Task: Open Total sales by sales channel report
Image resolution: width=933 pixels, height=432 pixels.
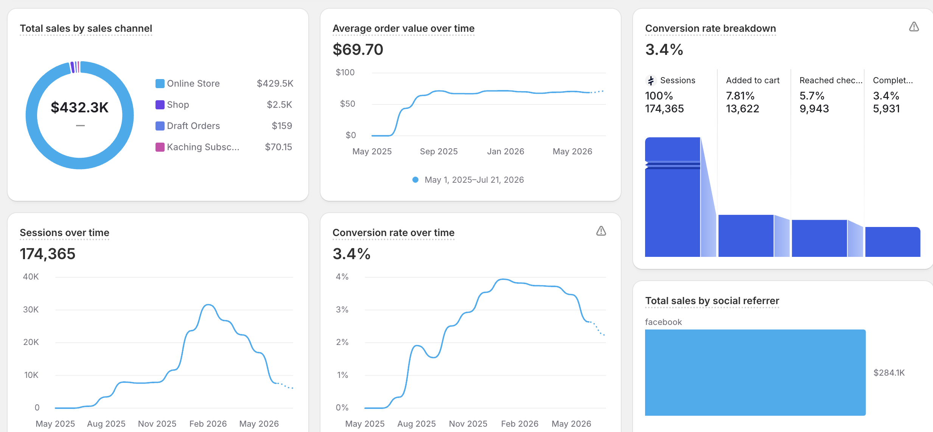Action: pyautogui.click(x=86, y=28)
